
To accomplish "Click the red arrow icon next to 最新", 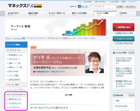I will pos(71,95).
